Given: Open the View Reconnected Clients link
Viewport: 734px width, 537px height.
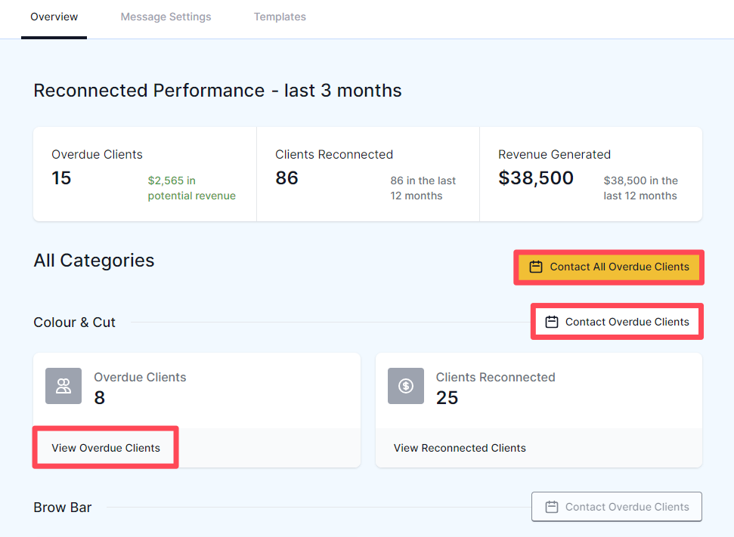Looking at the screenshot, I should coord(460,448).
